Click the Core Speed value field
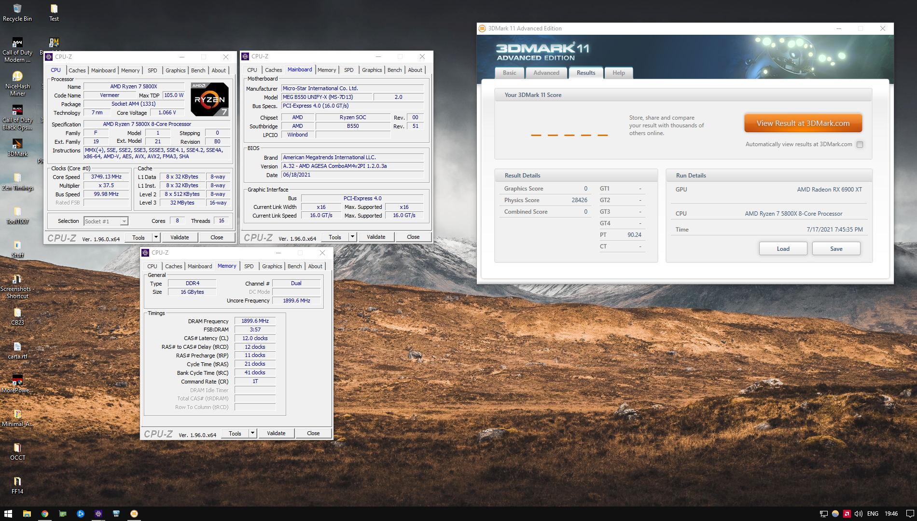 (x=106, y=177)
